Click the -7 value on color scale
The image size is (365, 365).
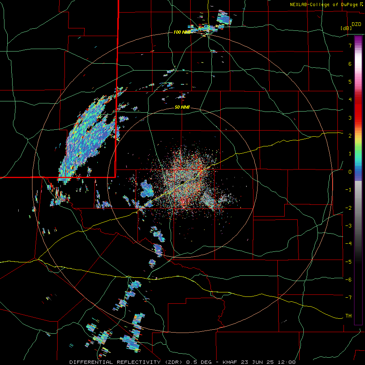(348, 298)
